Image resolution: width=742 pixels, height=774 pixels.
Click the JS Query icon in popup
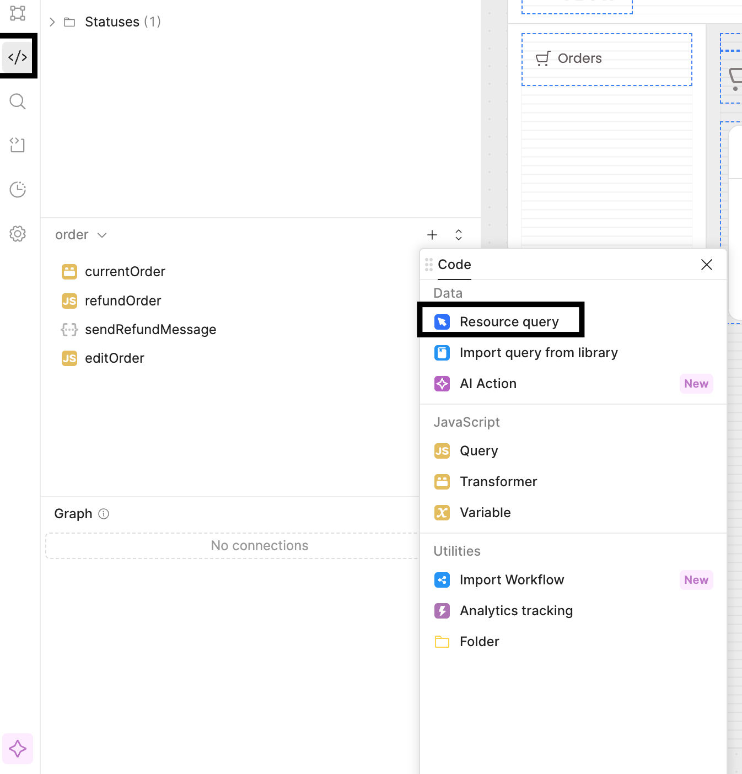[x=442, y=451]
